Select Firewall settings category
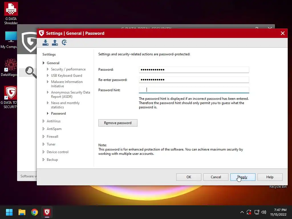Image resolution: width=292 pixels, height=219 pixels. point(52,137)
